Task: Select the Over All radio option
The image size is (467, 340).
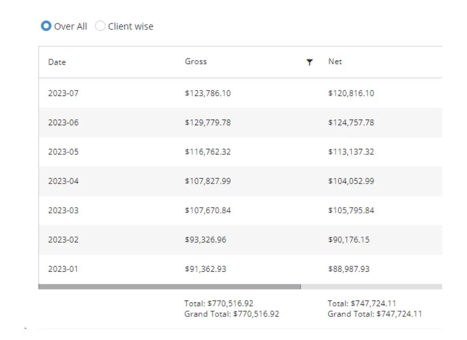Action: tap(46, 26)
